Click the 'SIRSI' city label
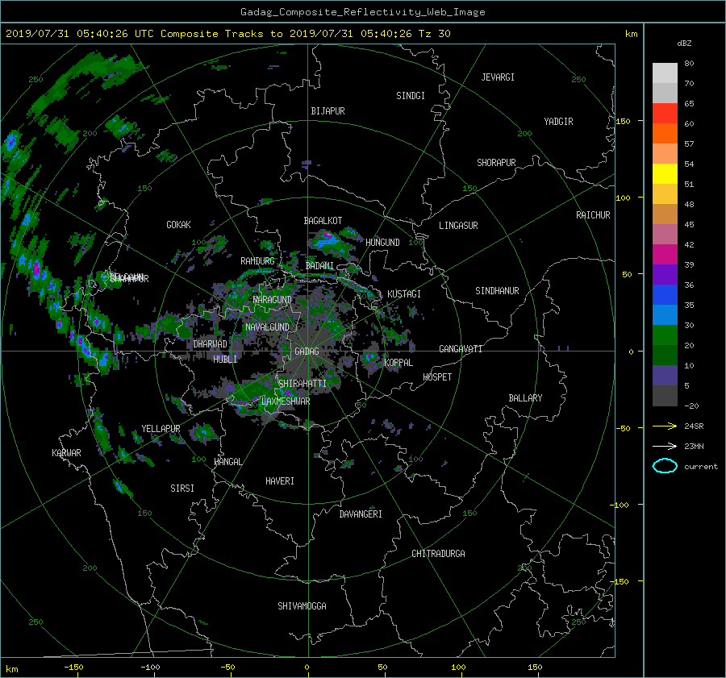The width and height of the screenshot is (726, 678). pos(182,489)
